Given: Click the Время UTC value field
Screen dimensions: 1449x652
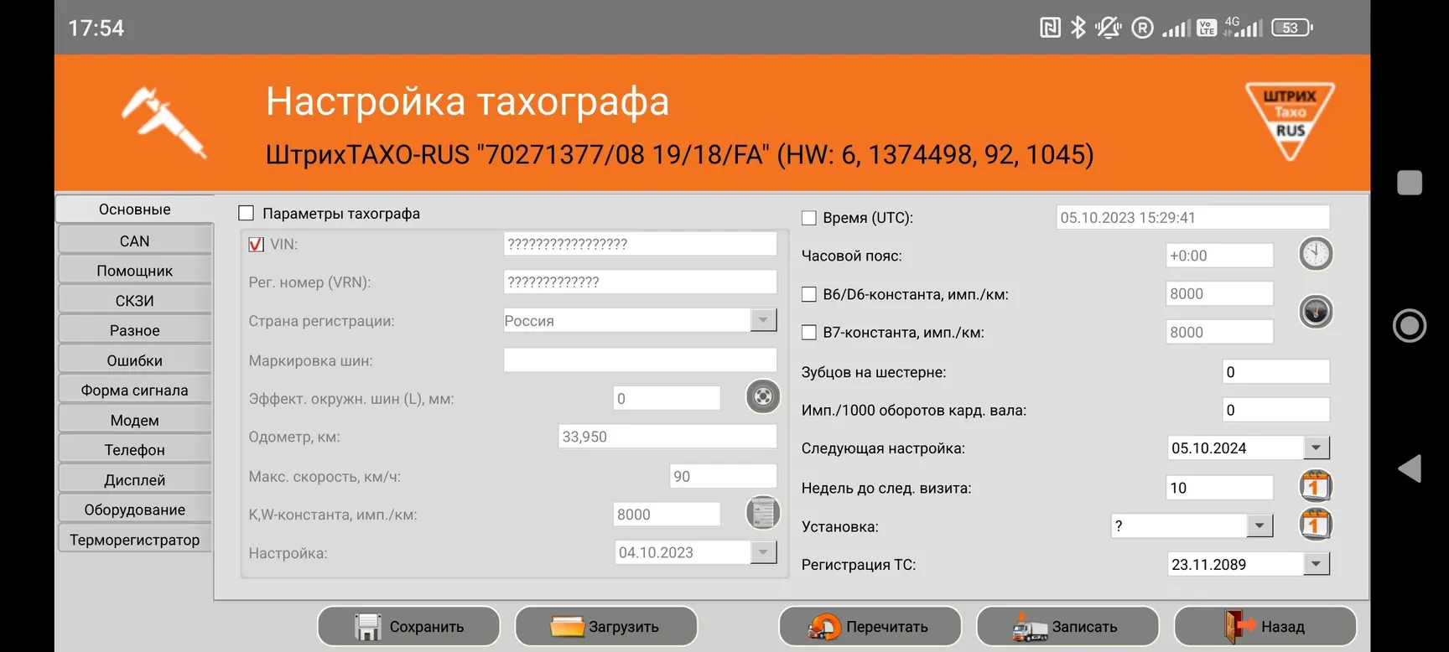Looking at the screenshot, I should pyautogui.click(x=1192, y=217).
